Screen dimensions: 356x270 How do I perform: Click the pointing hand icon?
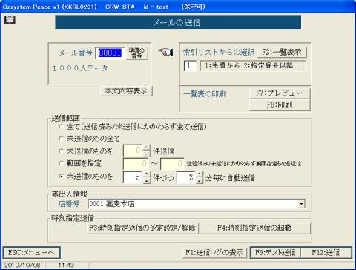tap(165, 52)
